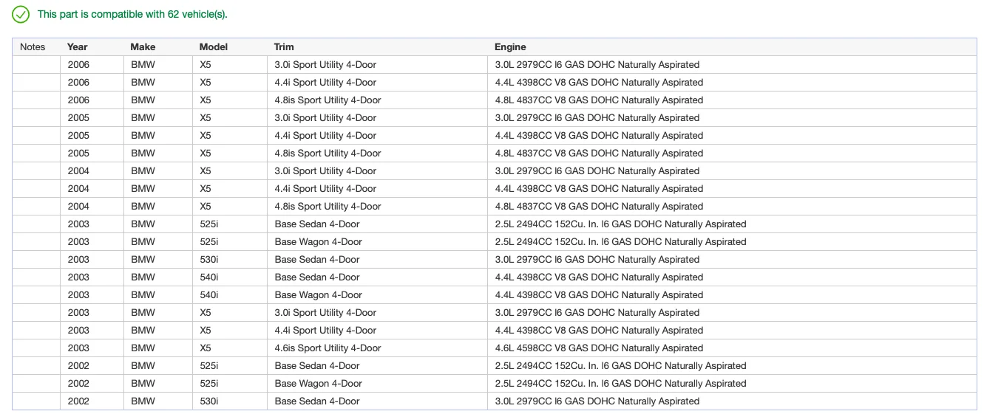Screen dimensions: 984x414
Task: Select the Engine column header
Action: pyautogui.click(x=510, y=46)
